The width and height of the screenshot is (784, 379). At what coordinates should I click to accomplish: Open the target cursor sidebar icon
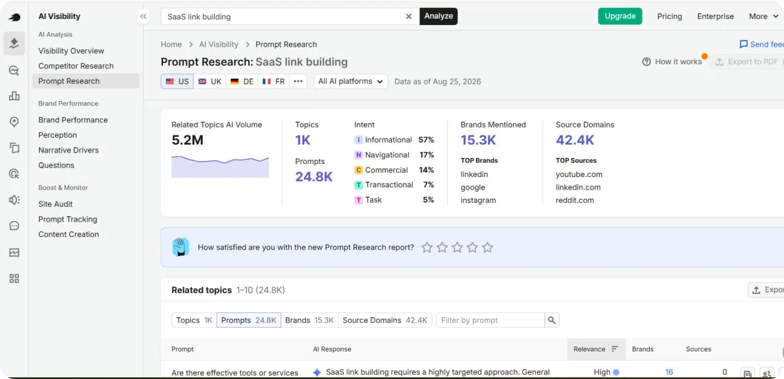[x=14, y=174]
